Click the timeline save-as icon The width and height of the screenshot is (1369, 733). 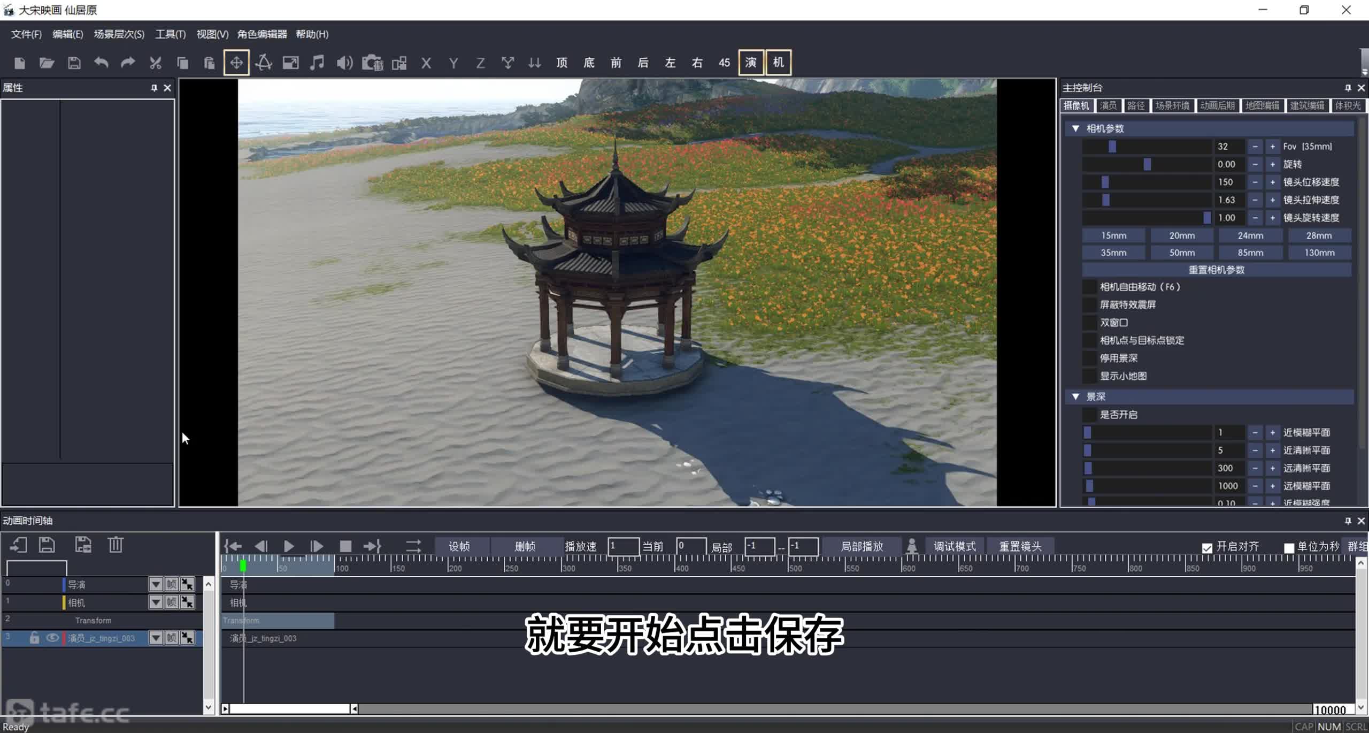pyautogui.click(x=83, y=545)
